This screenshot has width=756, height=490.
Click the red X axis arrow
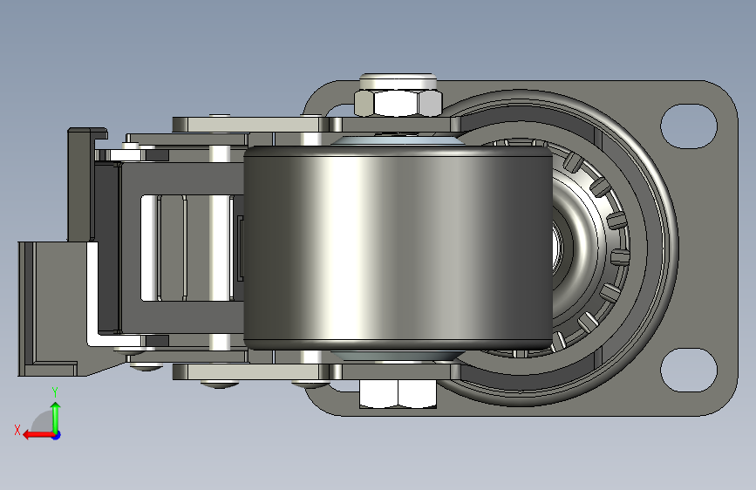point(38,435)
